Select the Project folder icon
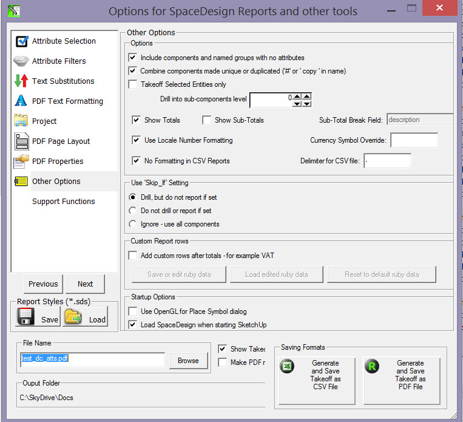 coord(21,121)
